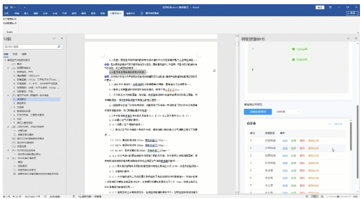Click the Undo icon in the quick access toolbar
The image size is (361, 199).
[12, 7]
